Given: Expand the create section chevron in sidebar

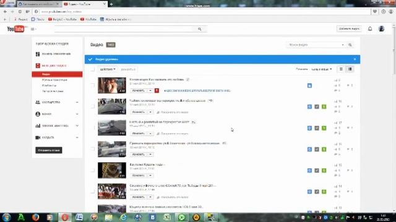Looking at the screenshot, I should [x=77, y=138].
